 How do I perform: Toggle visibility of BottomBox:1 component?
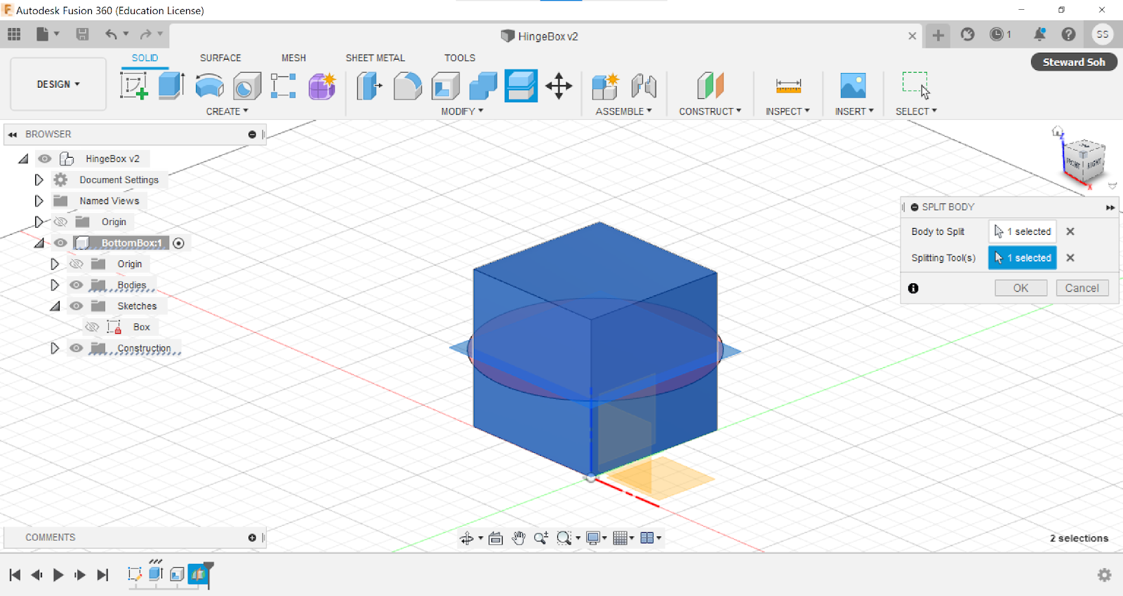coord(61,243)
